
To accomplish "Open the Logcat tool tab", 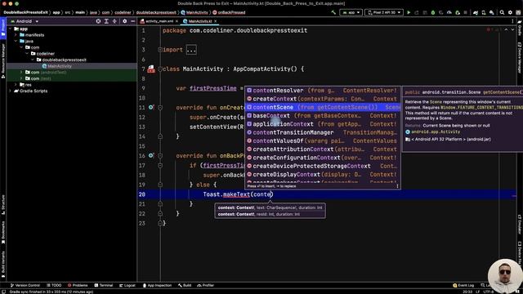I will coord(127,285).
